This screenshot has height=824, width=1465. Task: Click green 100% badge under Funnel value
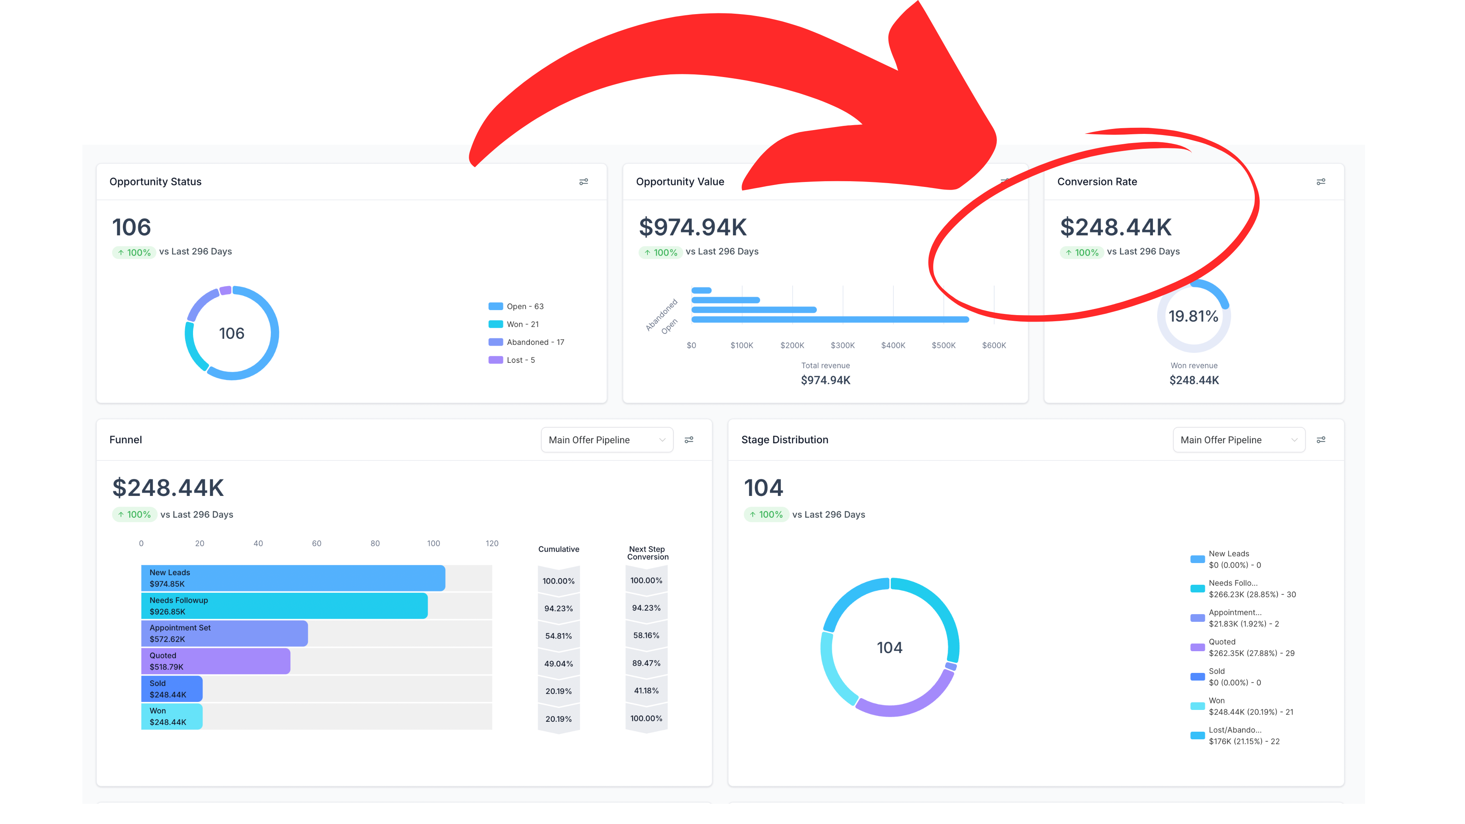pyautogui.click(x=134, y=514)
